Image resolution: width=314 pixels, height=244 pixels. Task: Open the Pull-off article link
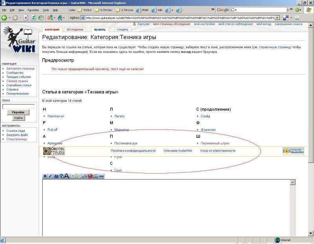[52, 130]
